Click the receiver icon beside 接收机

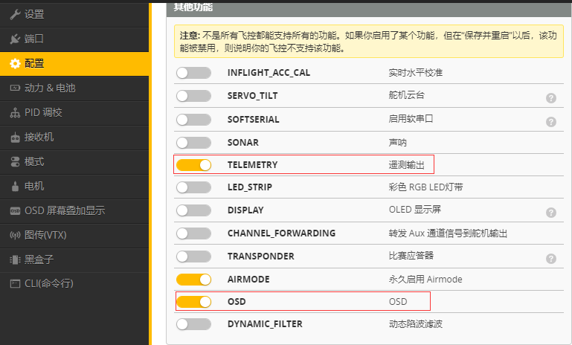tap(15, 137)
